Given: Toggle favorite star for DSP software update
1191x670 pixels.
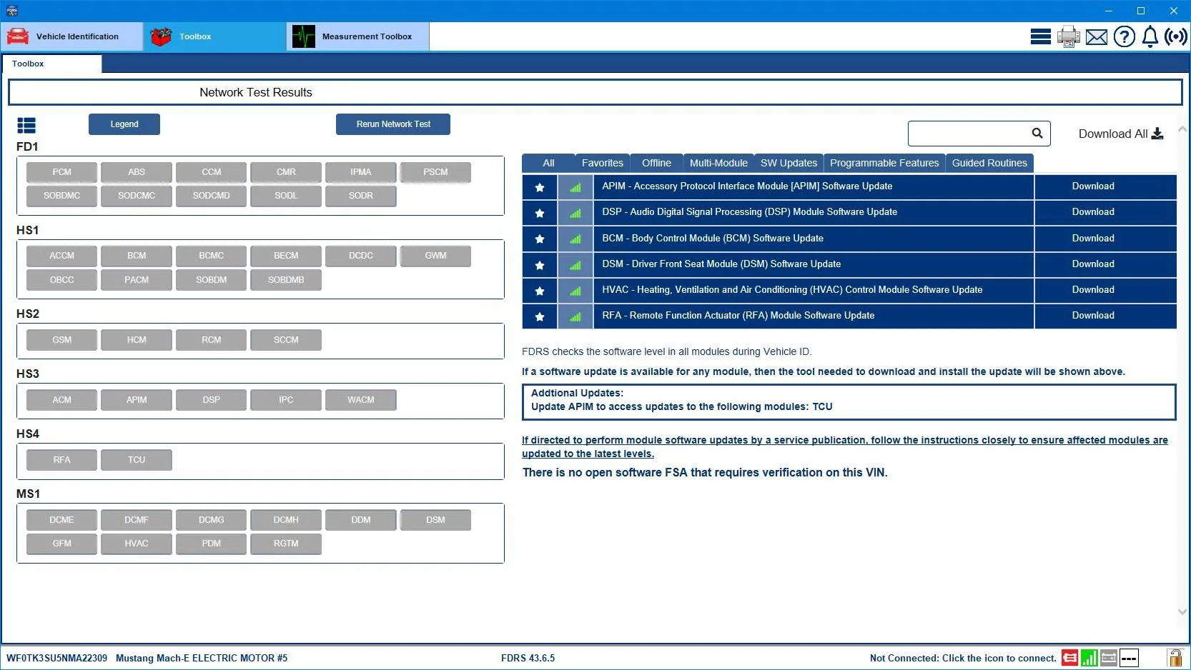Looking at the screenshot, I should click(x=540, y=213).
